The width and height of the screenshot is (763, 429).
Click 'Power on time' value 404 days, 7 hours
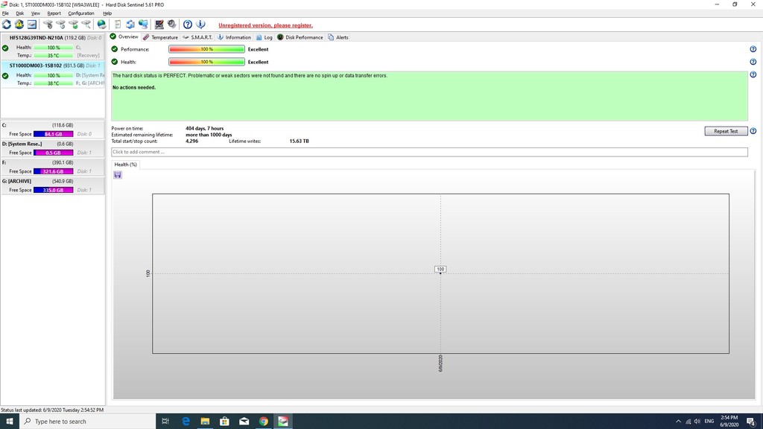(204, 128)
